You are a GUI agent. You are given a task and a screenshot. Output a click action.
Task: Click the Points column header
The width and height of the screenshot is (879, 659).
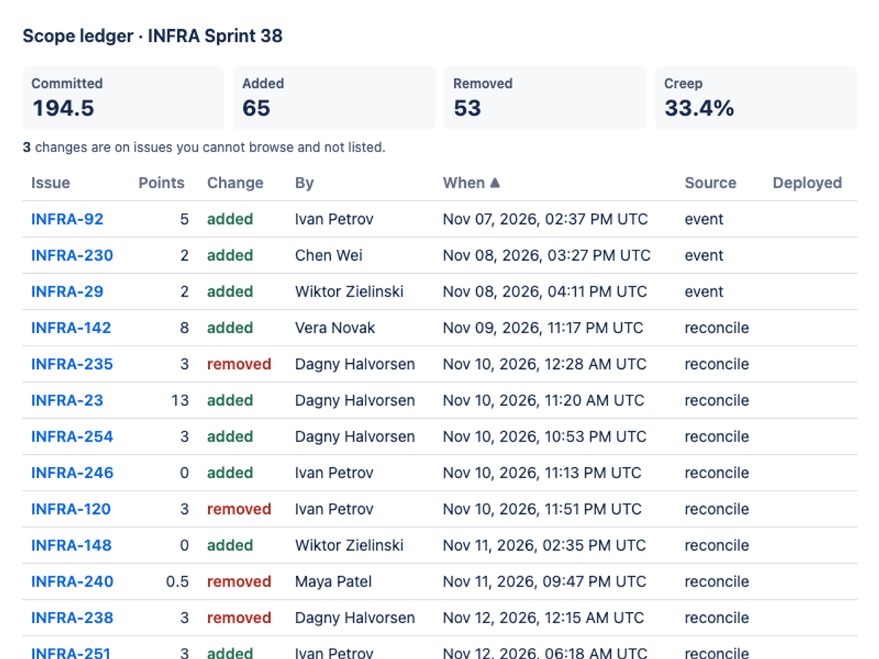coord(161,183)
